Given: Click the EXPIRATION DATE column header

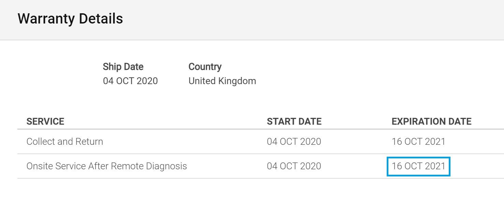Looking at the screenshot, I should coord(431,122).
